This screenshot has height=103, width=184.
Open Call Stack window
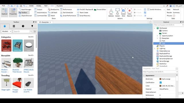[53, 13]
